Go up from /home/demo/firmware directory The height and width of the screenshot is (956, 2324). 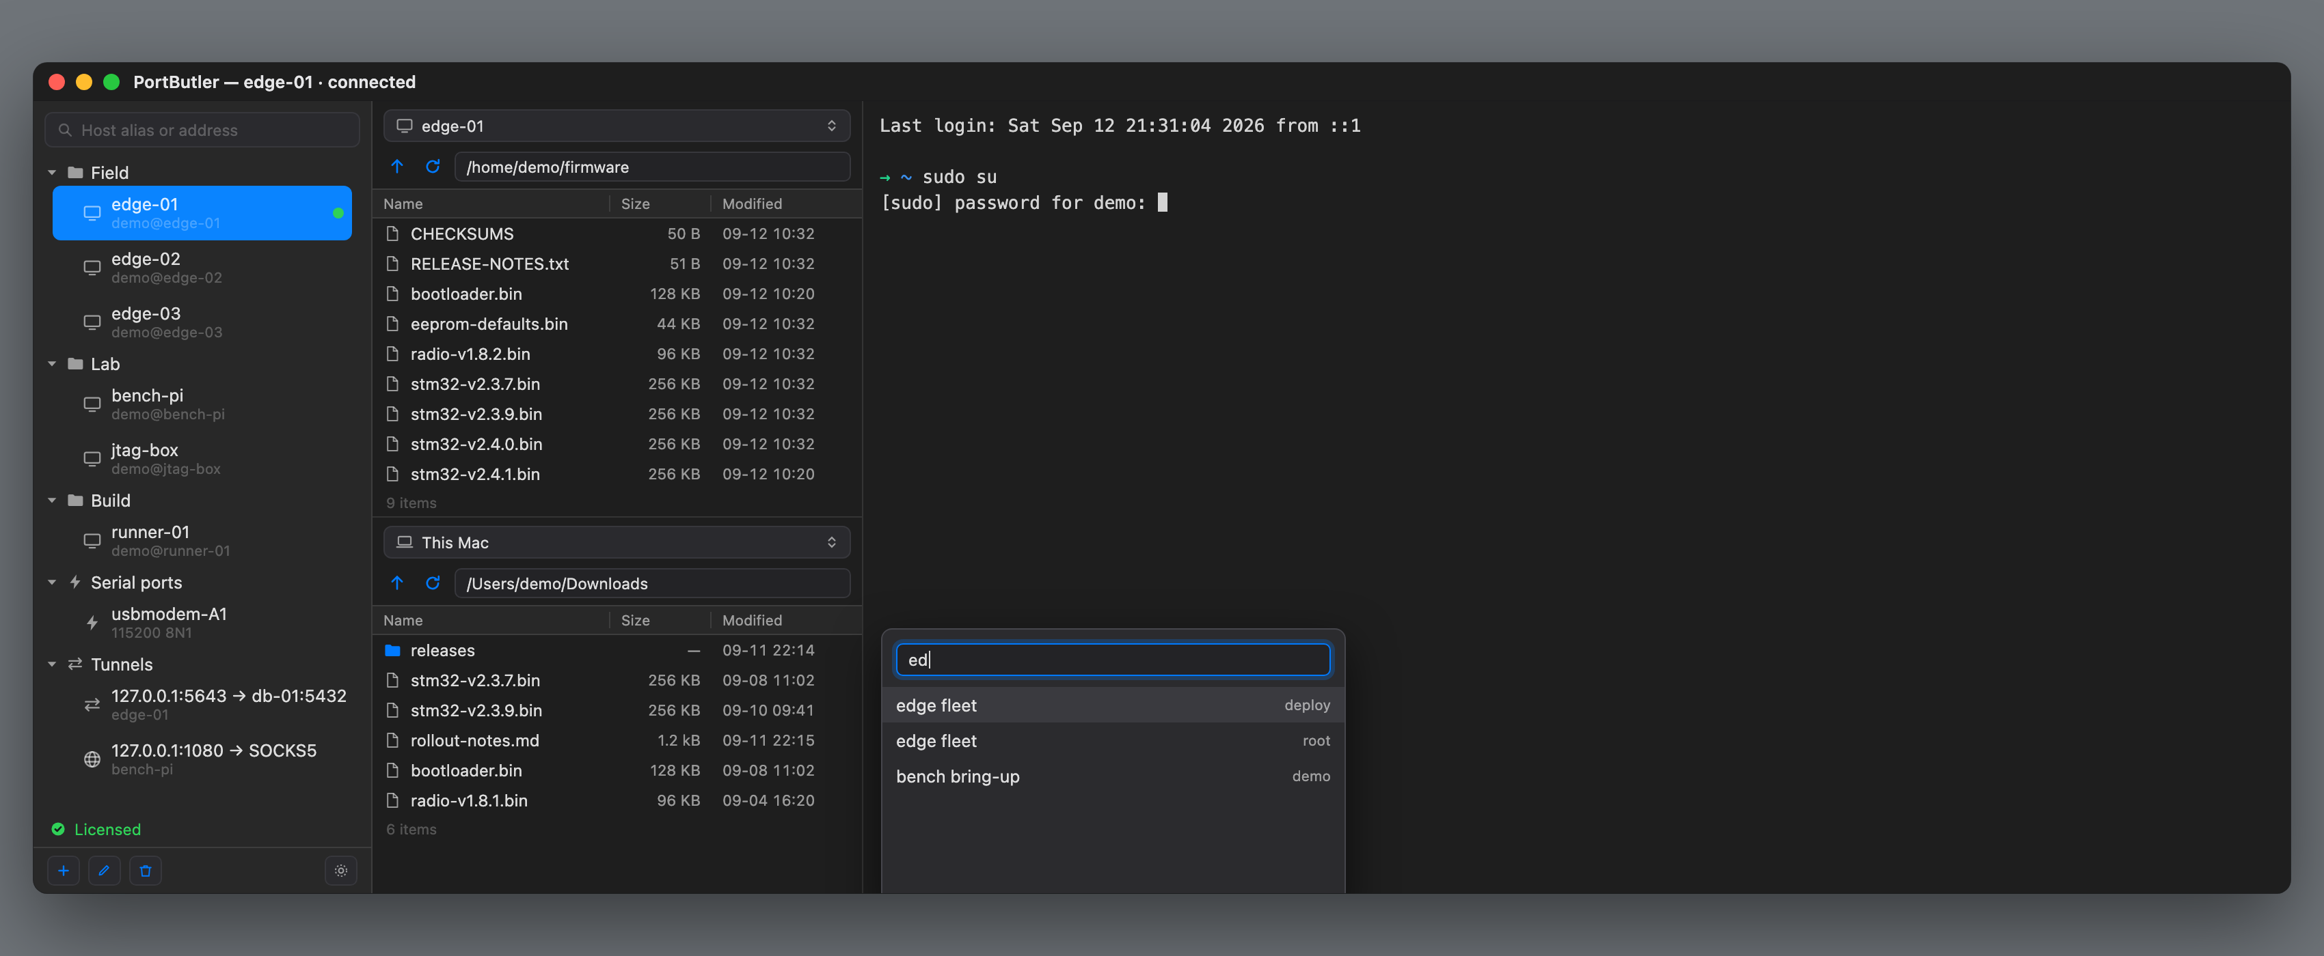click(397, 167)
